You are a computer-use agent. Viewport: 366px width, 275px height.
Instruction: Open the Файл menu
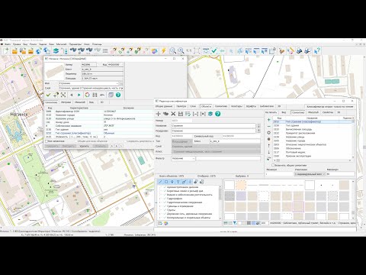pyautogui.click(x=8, y=44)
